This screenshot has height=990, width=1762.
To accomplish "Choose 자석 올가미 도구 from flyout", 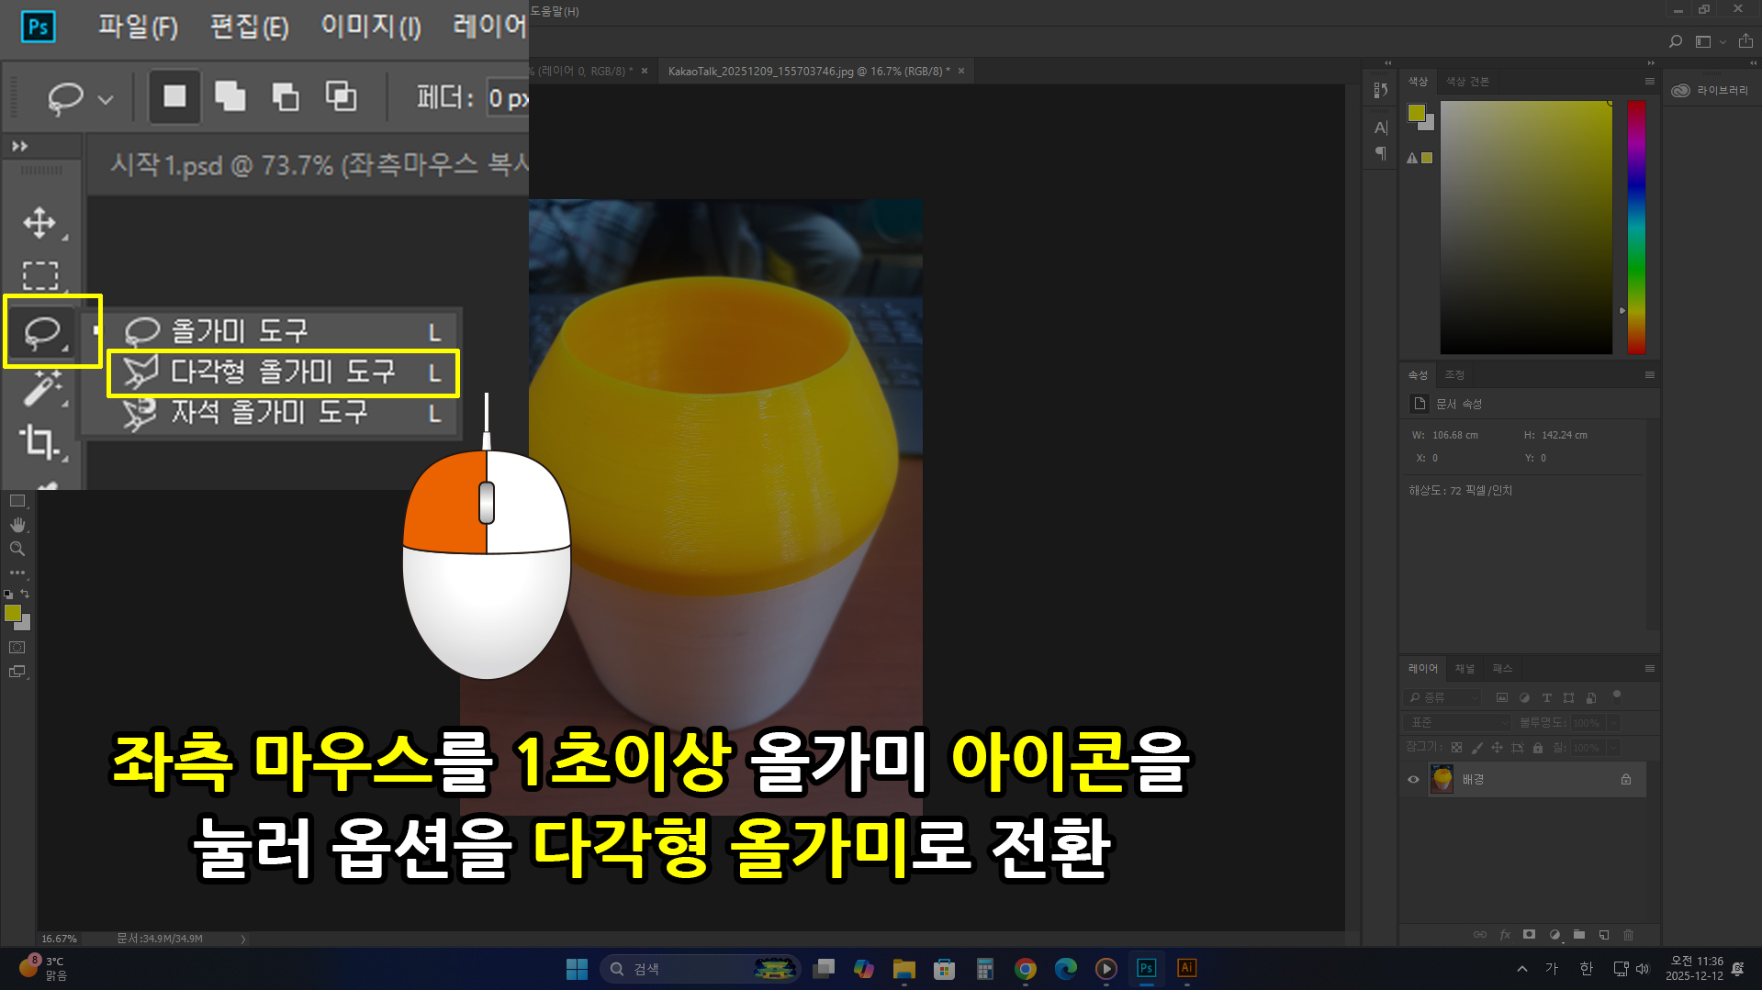I will coord(271,413).
